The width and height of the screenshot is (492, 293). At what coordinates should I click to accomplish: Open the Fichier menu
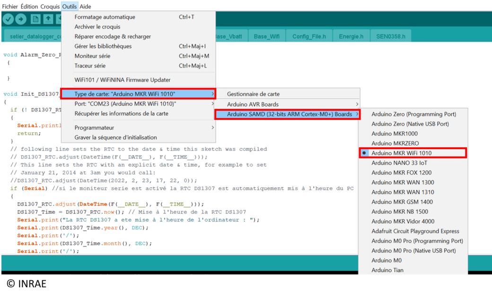[10, 7]
